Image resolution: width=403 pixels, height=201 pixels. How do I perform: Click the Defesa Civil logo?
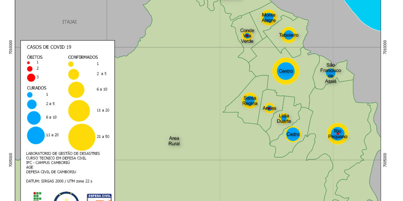[99, 197]
